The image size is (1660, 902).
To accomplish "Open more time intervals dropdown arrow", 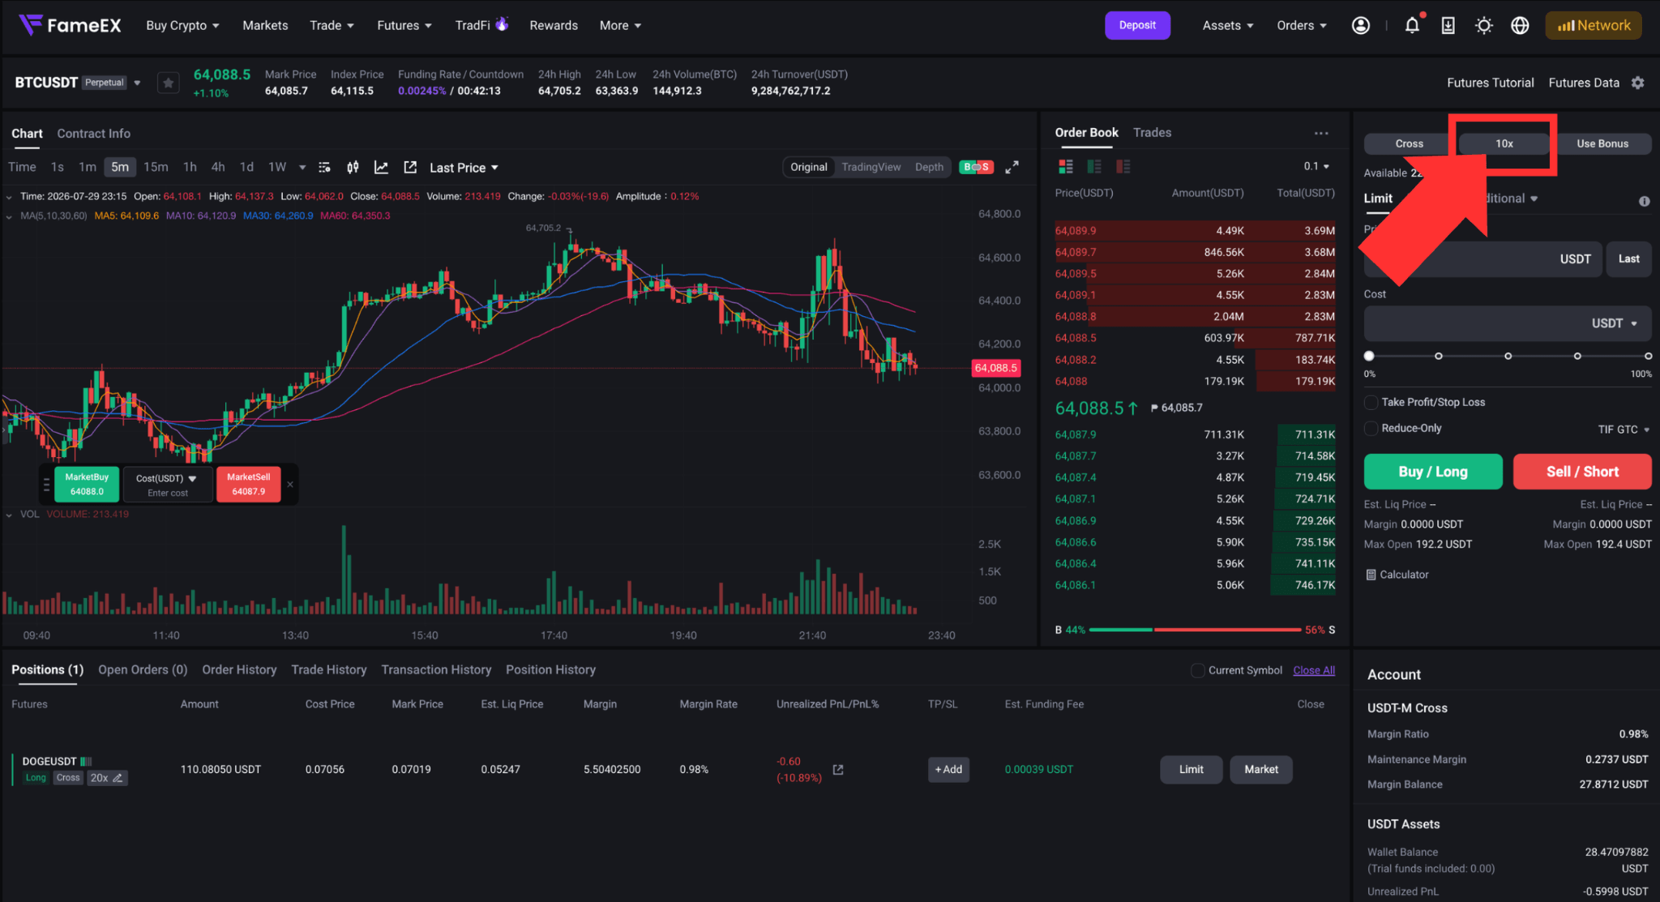I will pyautogui.click(x=302, y=167).
